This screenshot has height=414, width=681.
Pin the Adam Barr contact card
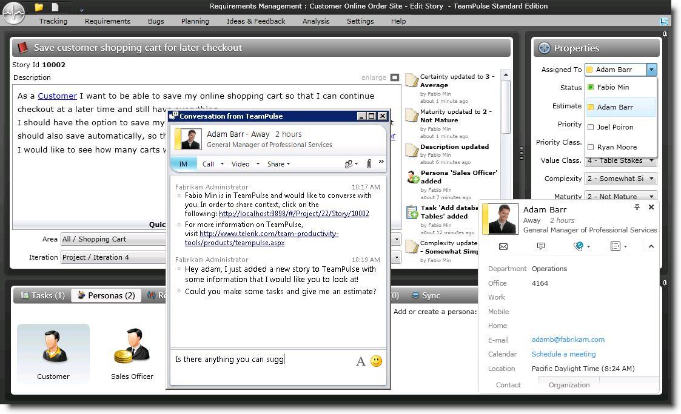(x=637, y=207)
